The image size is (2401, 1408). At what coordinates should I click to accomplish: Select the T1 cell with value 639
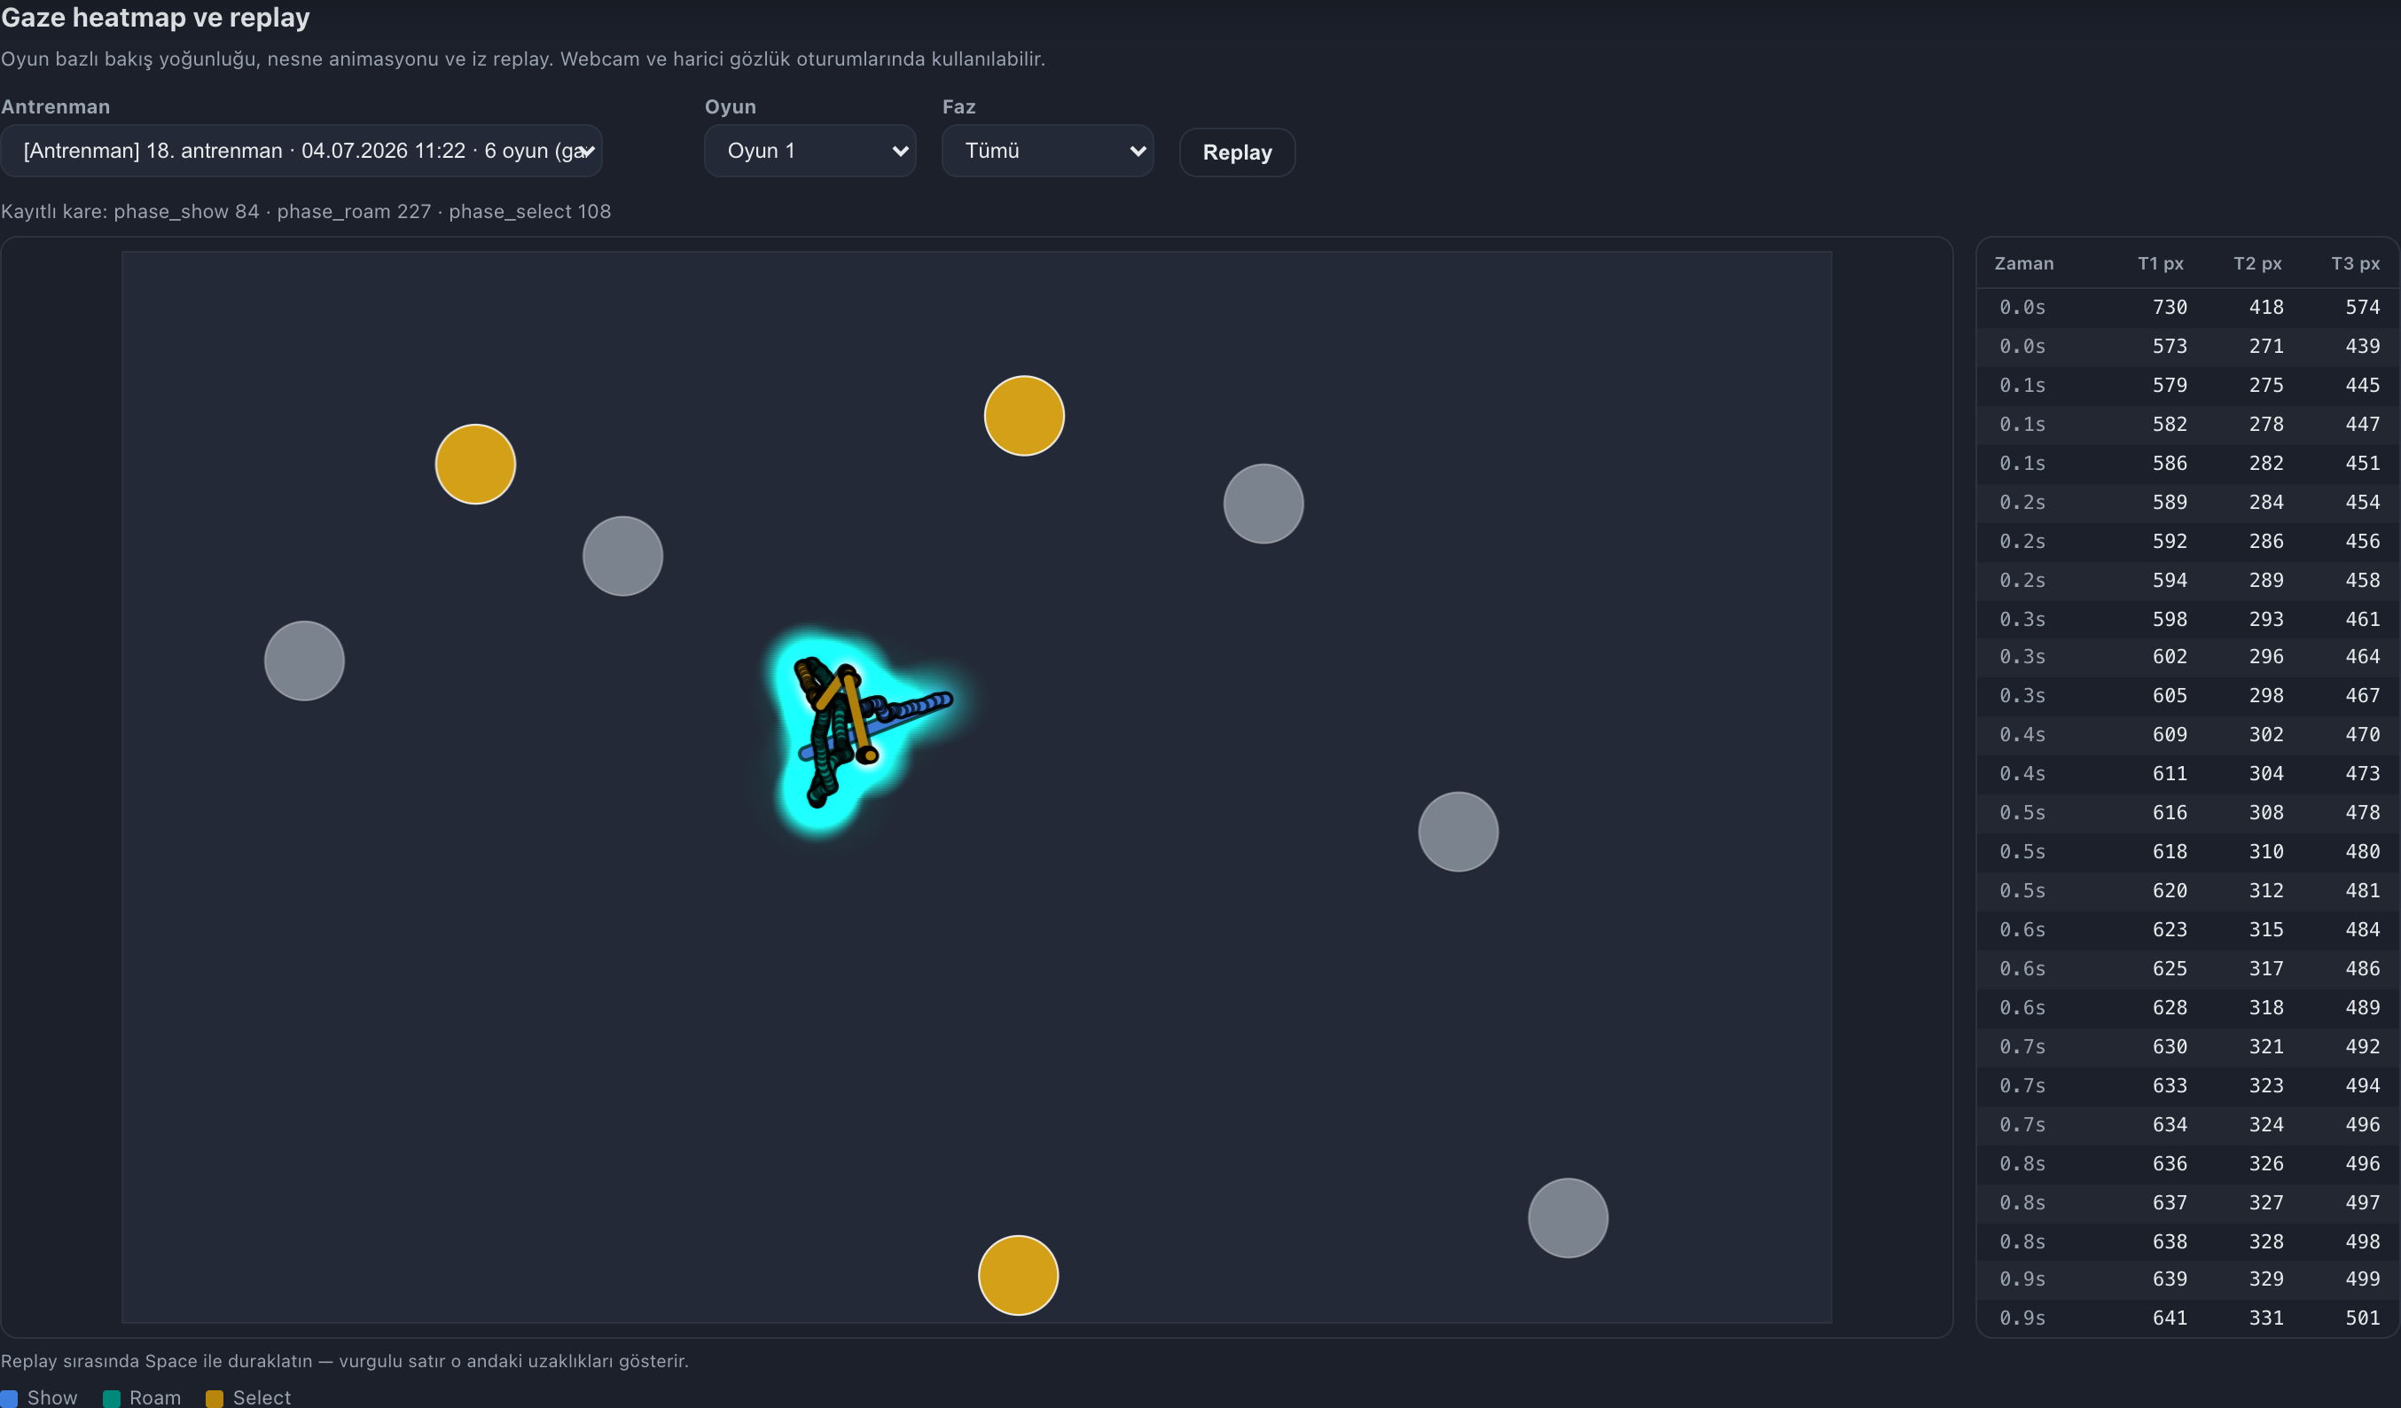(x=2170, y=1279)
